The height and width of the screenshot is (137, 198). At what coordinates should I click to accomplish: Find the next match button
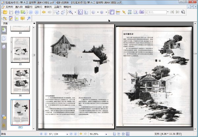click(x=178, y=12)
